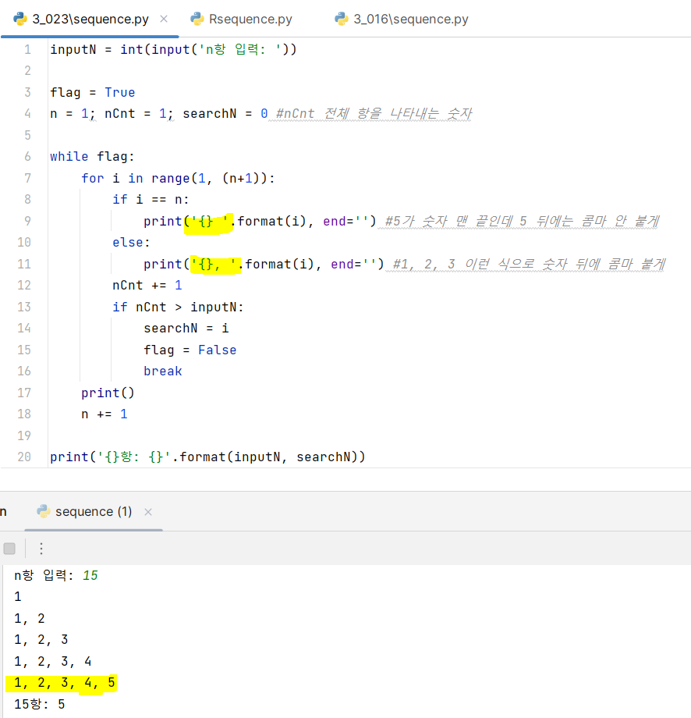Click line number 20 in gutter
Image resolution: width=691 pixels, height=718 pixels.
24,457
